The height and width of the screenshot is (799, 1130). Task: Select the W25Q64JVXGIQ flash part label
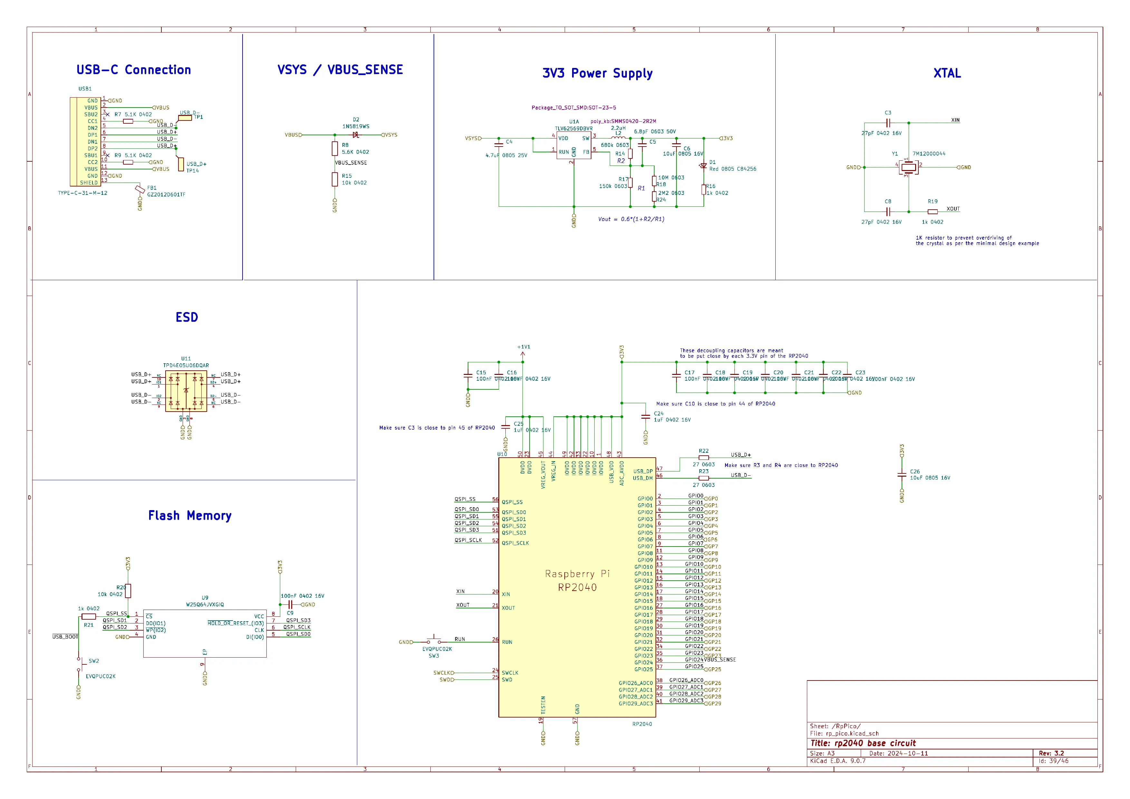[205, 605]
